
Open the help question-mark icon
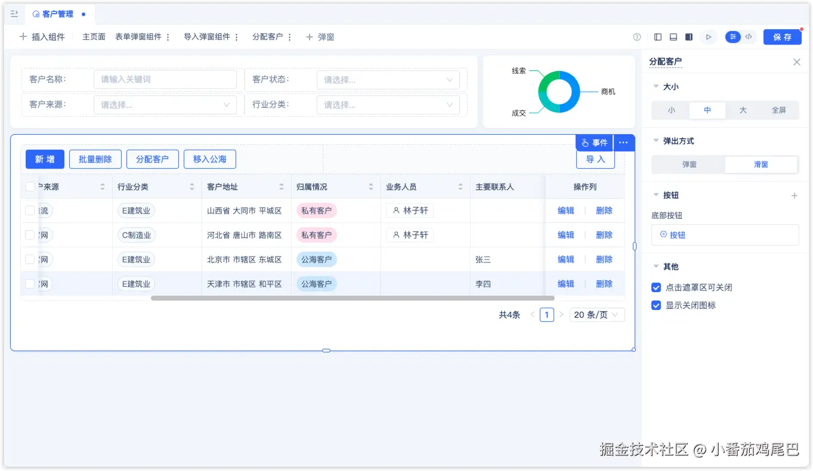[637, 37]
